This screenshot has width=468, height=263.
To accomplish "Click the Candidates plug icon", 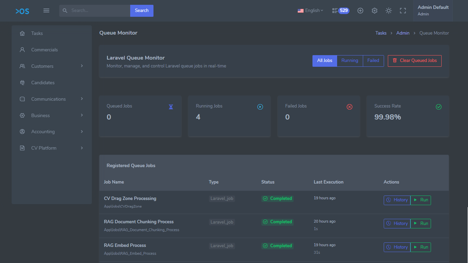I will click(22, 83).
